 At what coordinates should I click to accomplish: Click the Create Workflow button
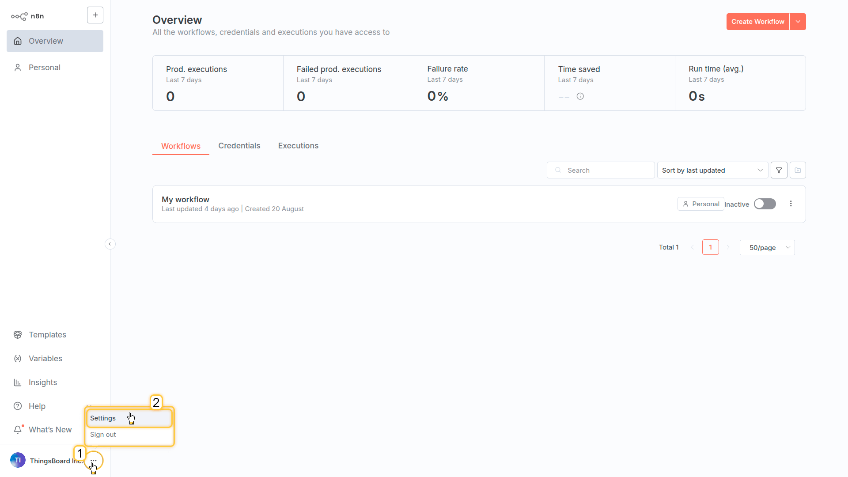[757, 22]
